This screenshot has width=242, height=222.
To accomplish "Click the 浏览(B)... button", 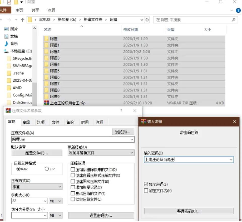I will click(123, 132).
